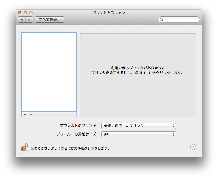Minimize the window with yellow button
This screenshot has height=179, width=218.
point(25,13)
